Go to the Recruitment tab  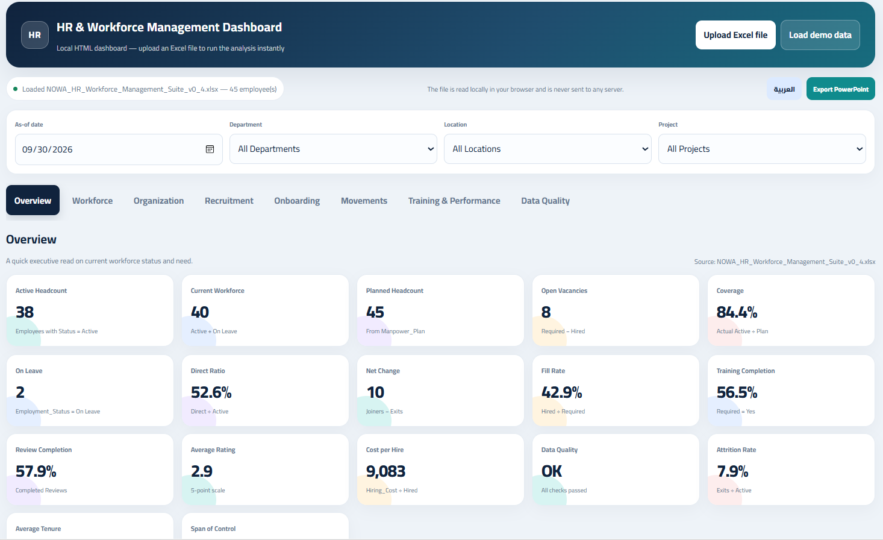pos(229,201)
